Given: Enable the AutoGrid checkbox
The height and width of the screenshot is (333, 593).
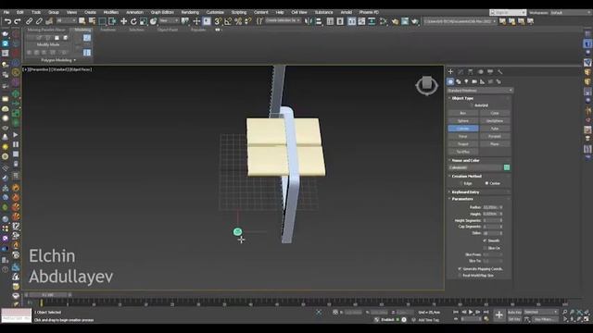Looking at the screenshot, I should (472, 105).
